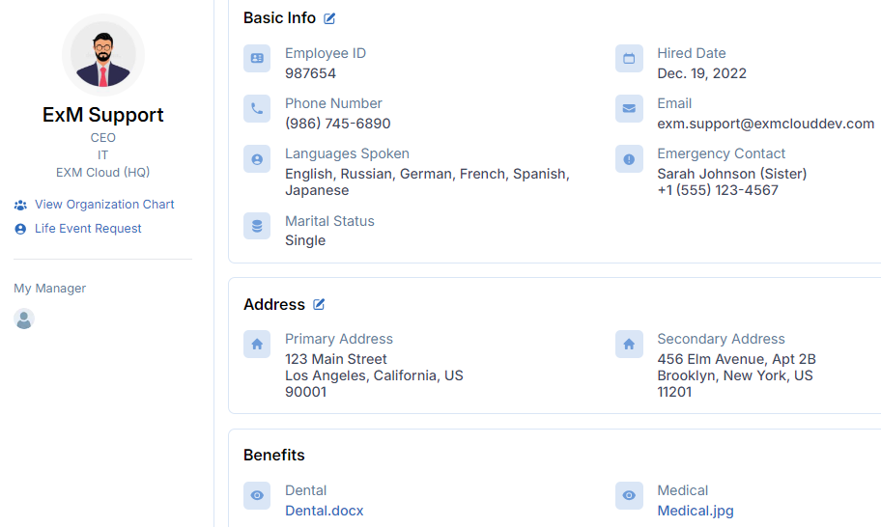Open View Organization Chart
The height and width of the screenshot is (527, 881).
pyautogui.click(x=104, y=205)
